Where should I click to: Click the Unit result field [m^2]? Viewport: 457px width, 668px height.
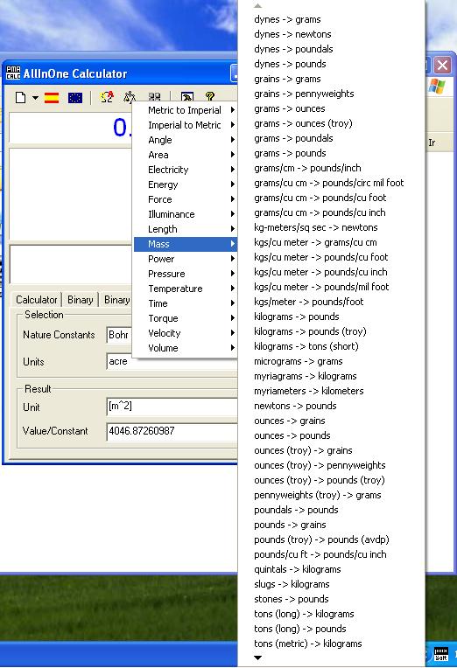[x=172, y=407]
